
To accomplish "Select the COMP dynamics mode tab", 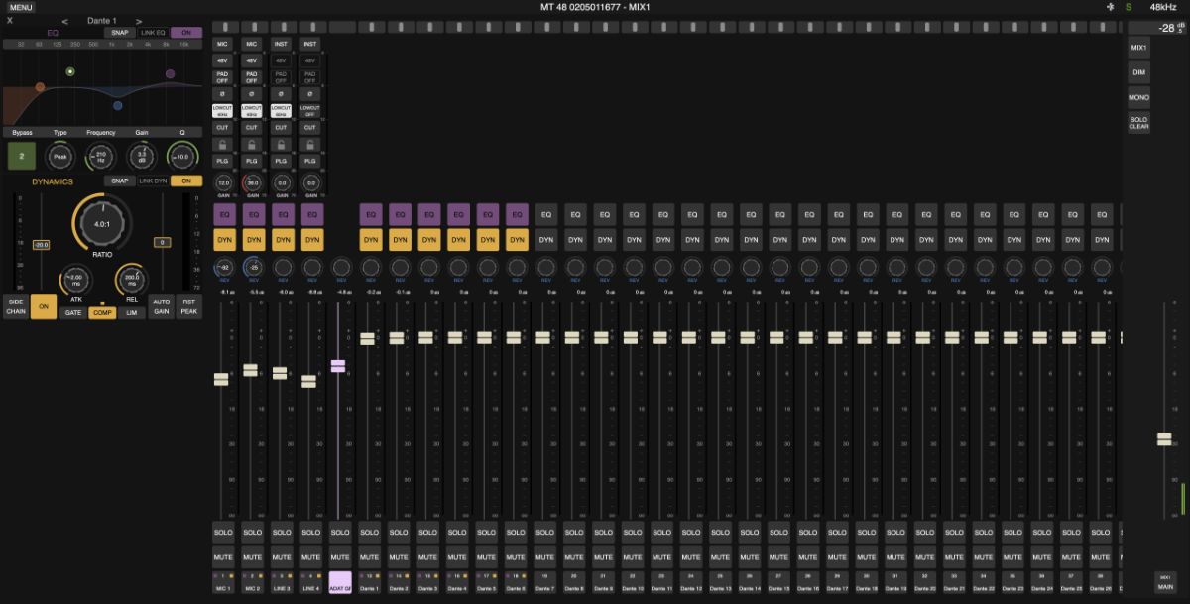I will point(102,312).
